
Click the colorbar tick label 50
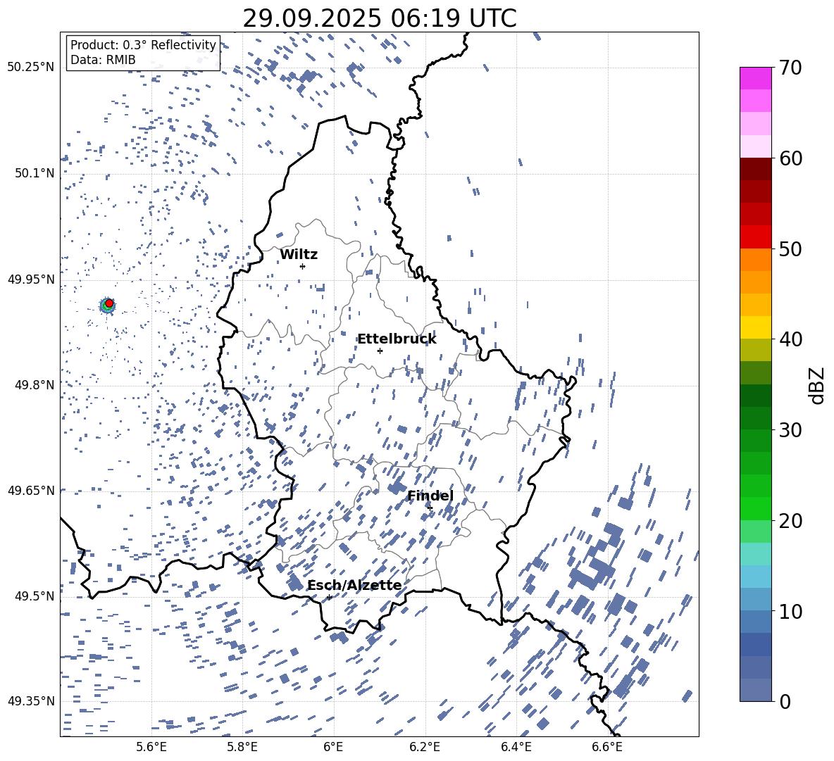click(x=790, y=249)
